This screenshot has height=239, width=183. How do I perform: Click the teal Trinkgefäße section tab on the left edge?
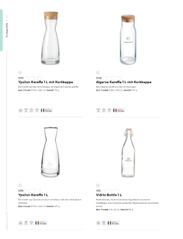click(x=1, y=30)
